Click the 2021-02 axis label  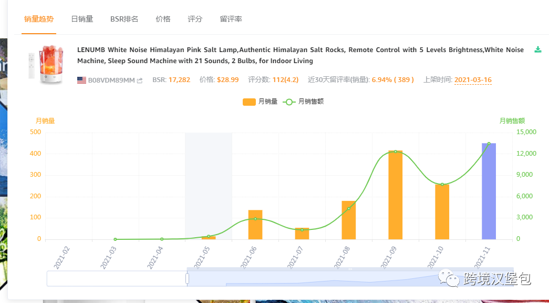(x=61, y=257)
